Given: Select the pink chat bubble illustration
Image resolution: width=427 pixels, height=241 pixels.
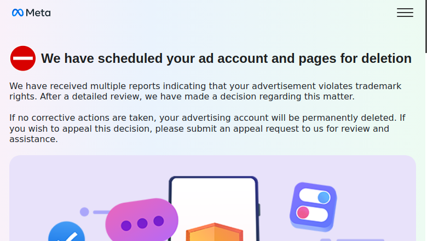Looking at the screenshot, I should [142, 220].
